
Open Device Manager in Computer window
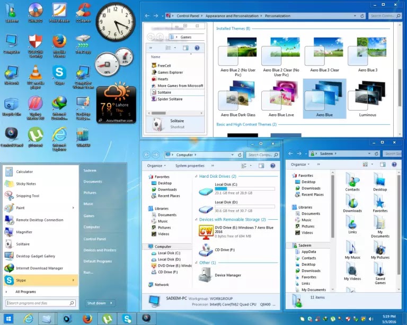pyautogui.click(x=220, y=275)
